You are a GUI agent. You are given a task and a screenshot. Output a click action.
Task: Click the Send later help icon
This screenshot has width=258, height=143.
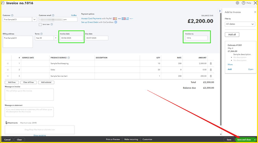coord(52,24)
